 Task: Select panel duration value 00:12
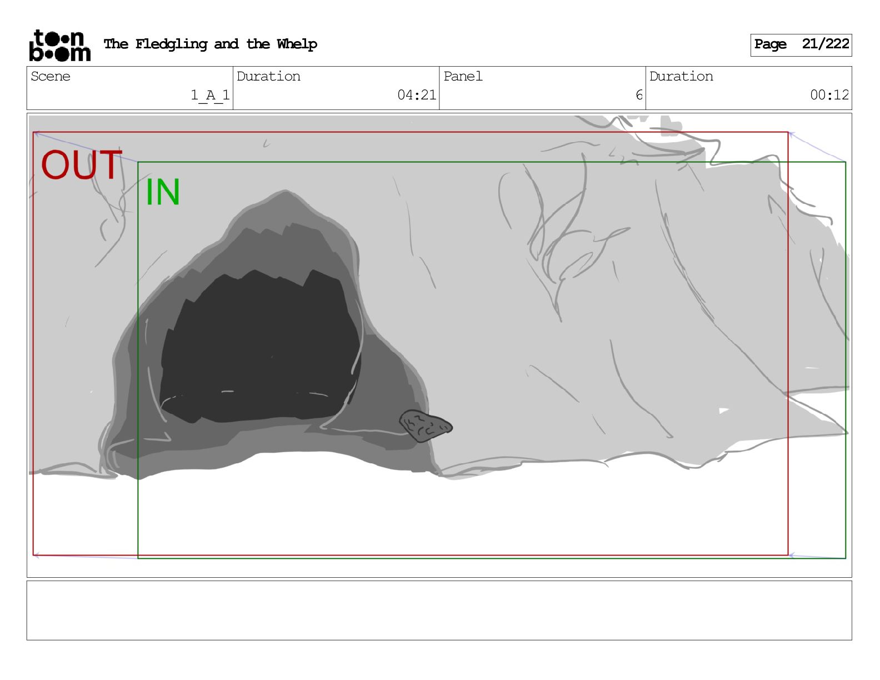(829, 95)
